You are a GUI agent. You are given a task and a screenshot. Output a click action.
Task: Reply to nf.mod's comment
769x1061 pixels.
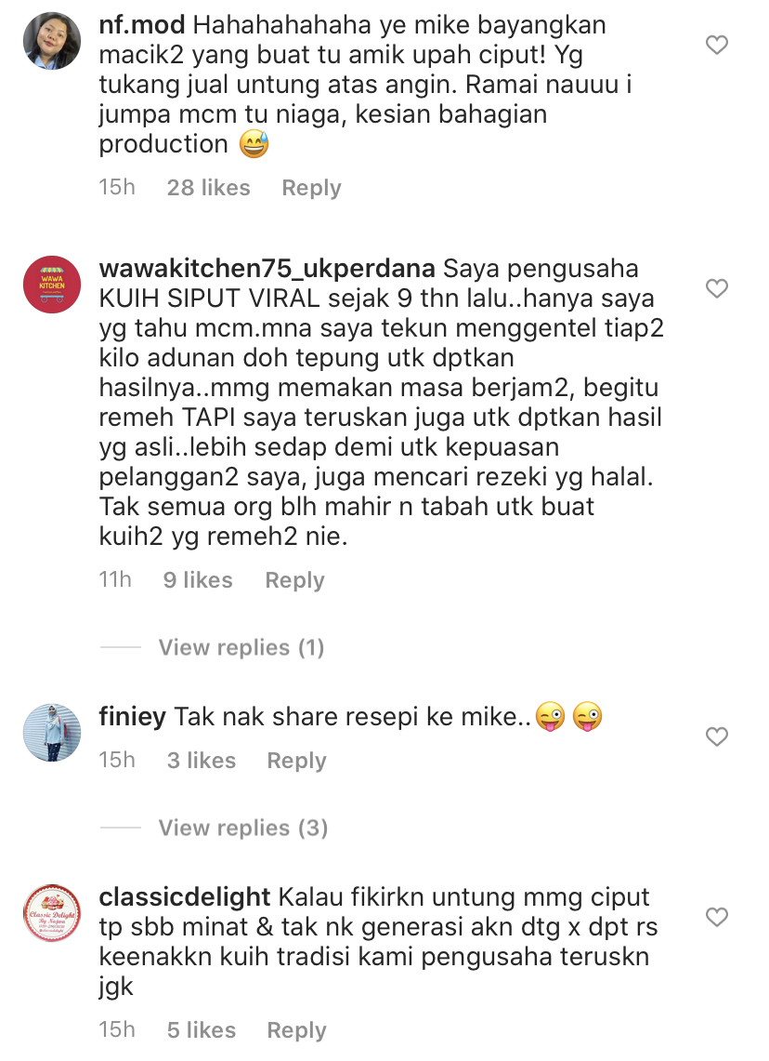(x=311, y=188)
